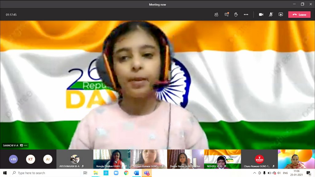Turn the camera on or off
315x177 pixels.
point(261,14)
